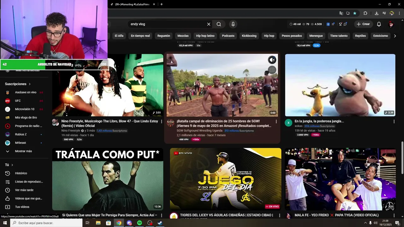Screen dimensions: 404x227
Task: Click the install app icon in address bar
Action: point(348,13)
